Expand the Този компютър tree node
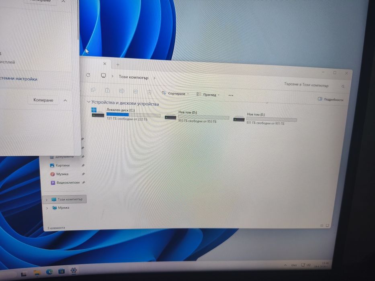This screenshot has height=281, width=375. (x=47, y=200)
